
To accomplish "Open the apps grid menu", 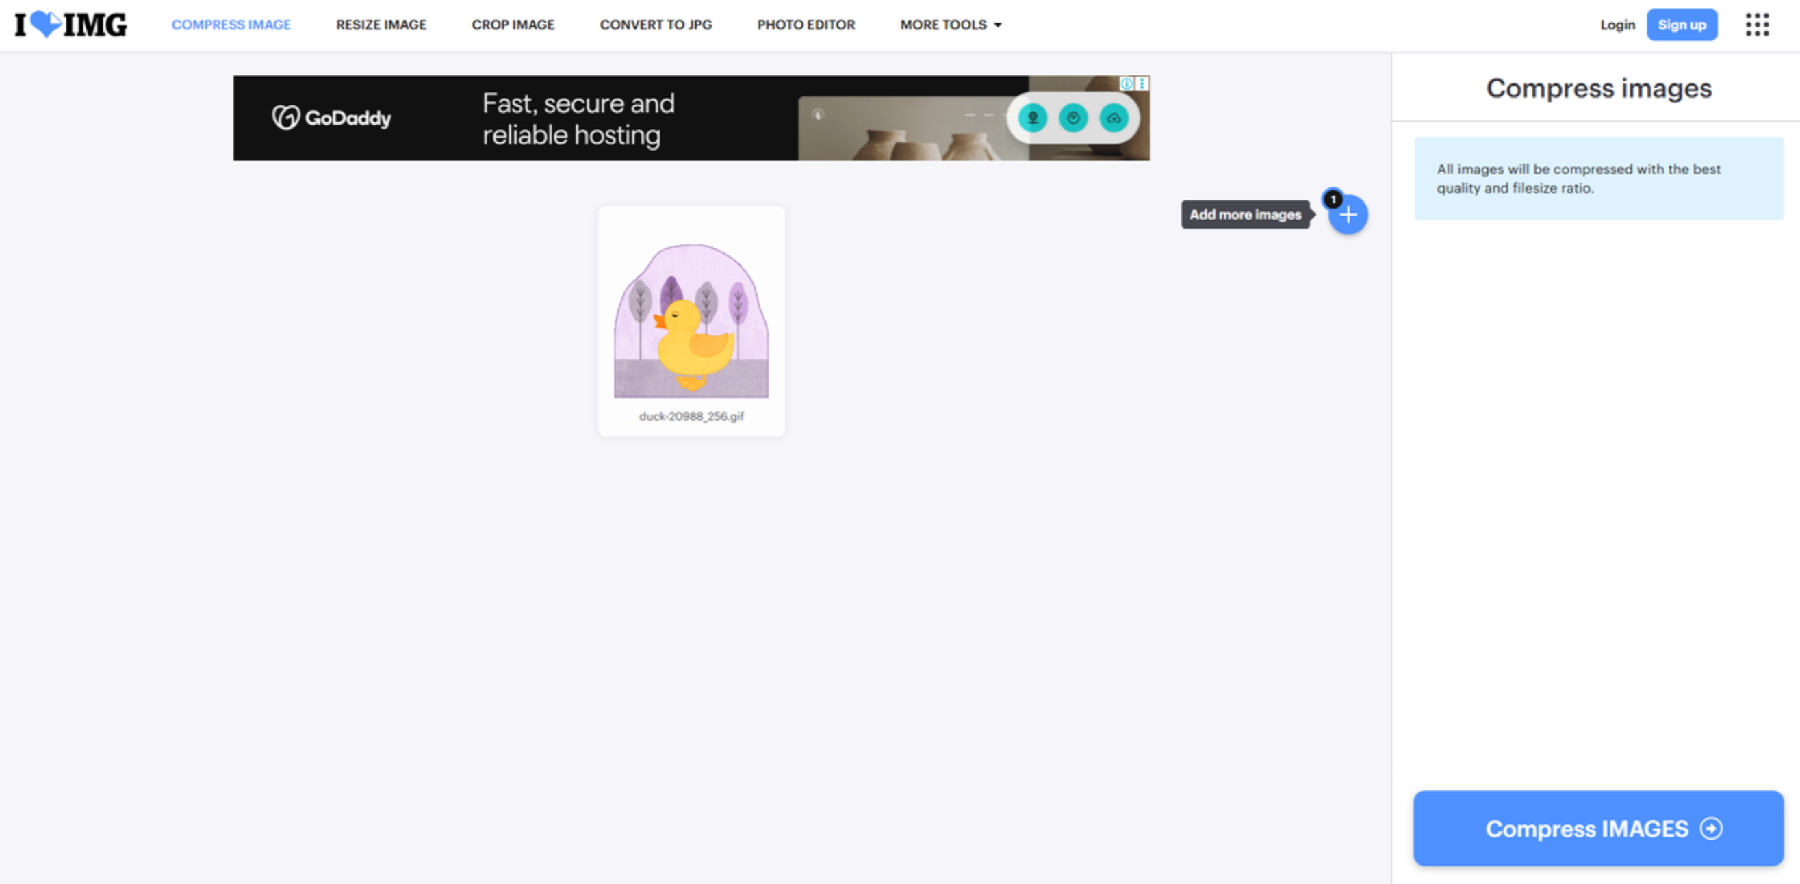I will 1759,25.
